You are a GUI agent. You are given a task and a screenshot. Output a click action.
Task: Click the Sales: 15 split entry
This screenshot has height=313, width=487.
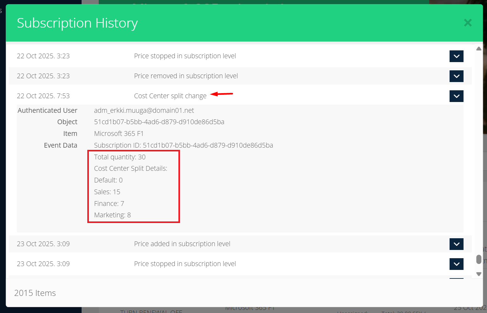pos(107,192)
